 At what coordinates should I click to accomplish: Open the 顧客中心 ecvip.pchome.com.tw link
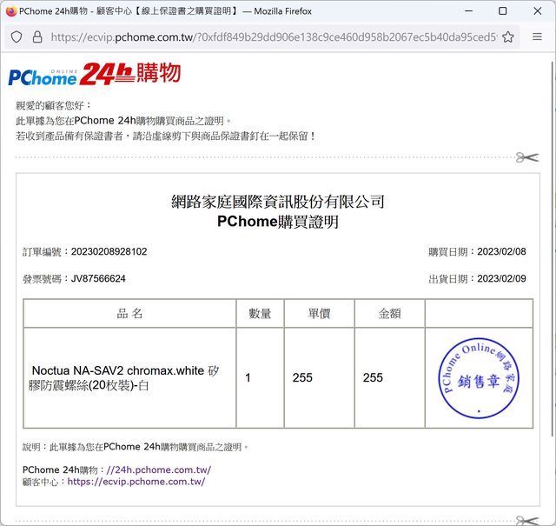136,481
